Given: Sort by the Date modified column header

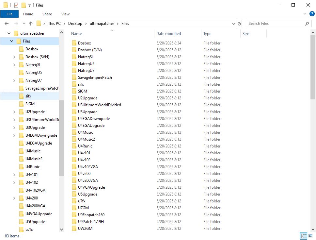Looking at the screenshot, I should click(178, 33).
